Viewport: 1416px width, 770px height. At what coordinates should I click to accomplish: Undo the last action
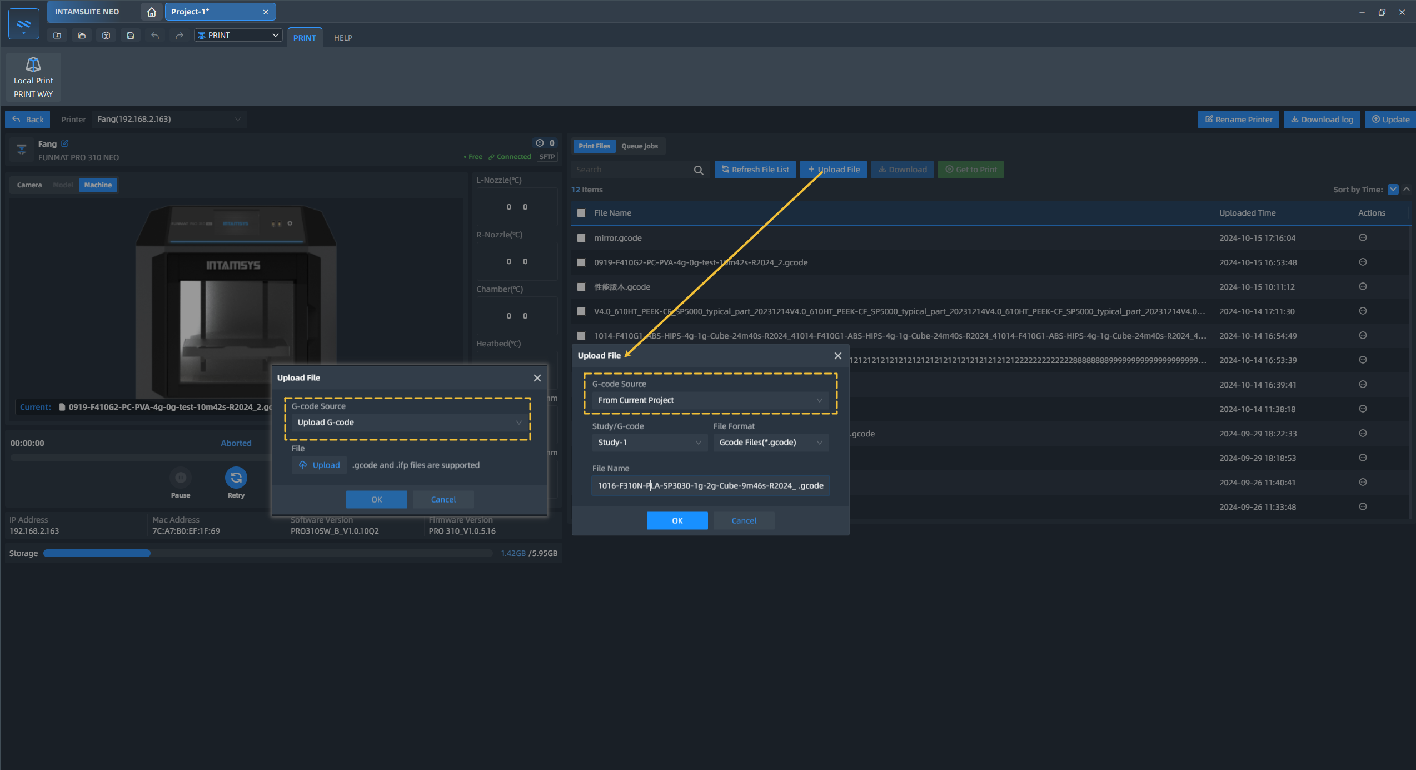click(x=155, y=35)
